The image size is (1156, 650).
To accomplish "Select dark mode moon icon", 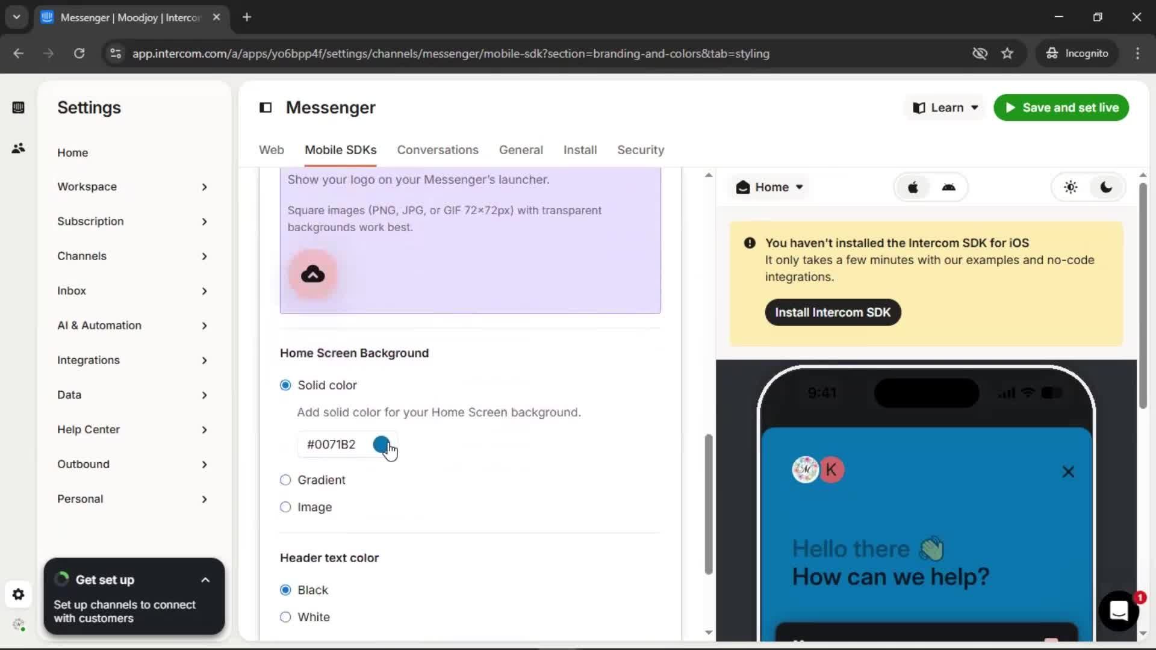I will click(x=1106, y=187).
